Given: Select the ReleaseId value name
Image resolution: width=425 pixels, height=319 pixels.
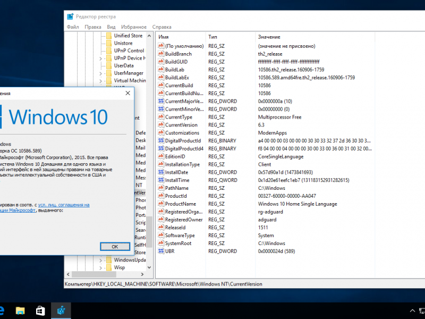Looking at the screenshot, I should (x=175, y=228).
